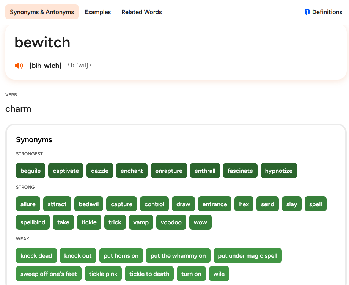This screenshot has height=285, width=349.
Task: Choose the 'wile' synonym
Action: click(219, 274)
